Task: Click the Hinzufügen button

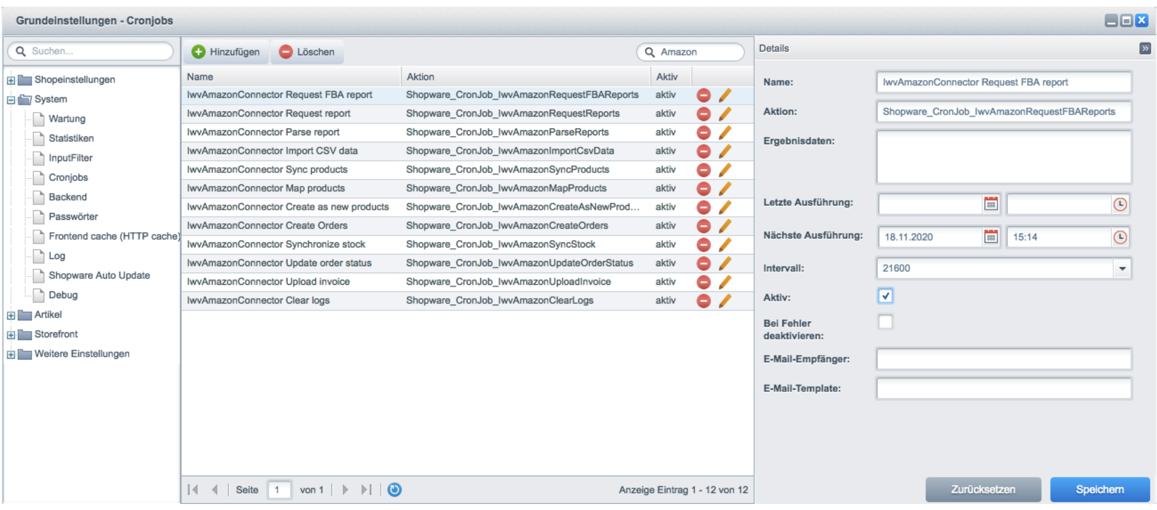Action: point(226,52)
